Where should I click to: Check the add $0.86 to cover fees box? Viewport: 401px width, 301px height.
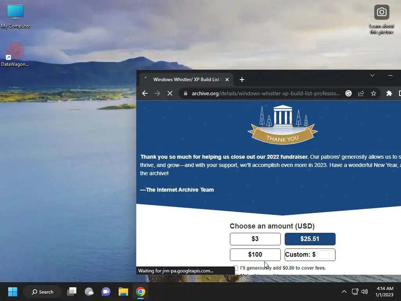click(x=235, y=268)
